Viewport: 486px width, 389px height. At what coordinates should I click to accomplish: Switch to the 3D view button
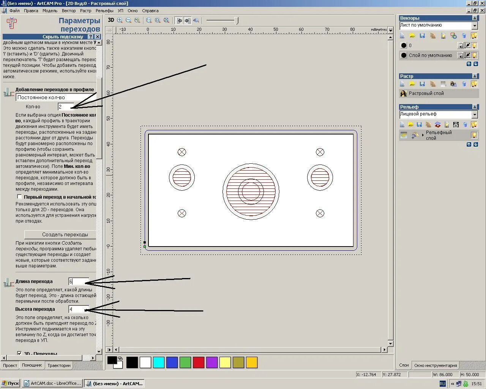point(111,20)
